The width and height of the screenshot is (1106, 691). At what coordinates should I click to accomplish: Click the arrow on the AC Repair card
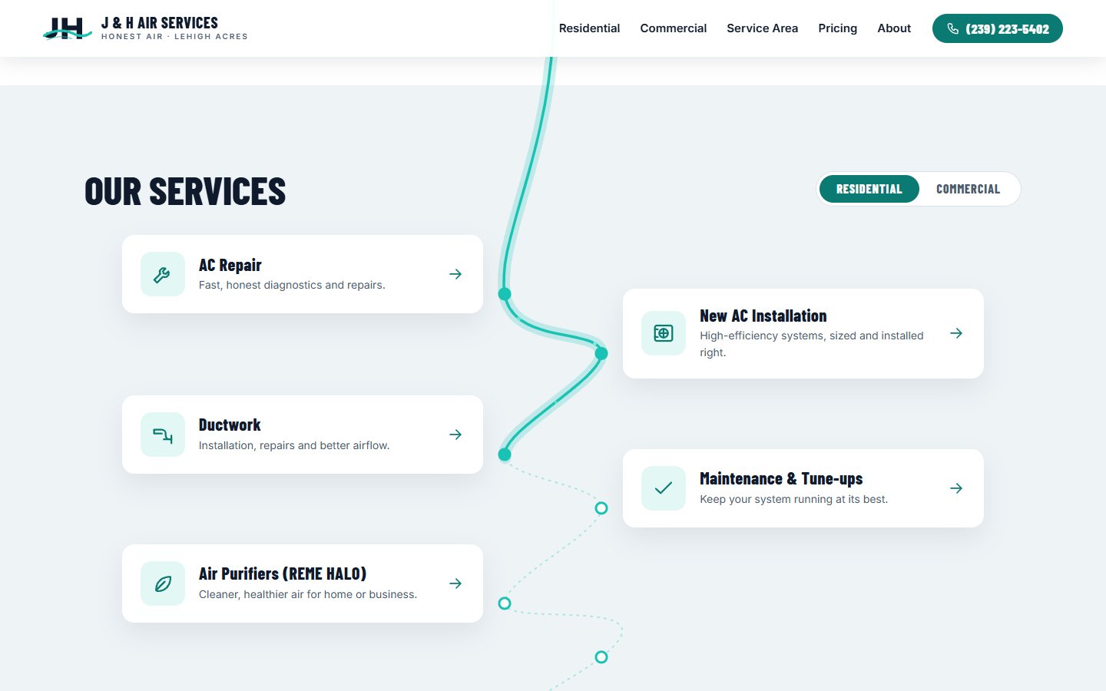455,274
